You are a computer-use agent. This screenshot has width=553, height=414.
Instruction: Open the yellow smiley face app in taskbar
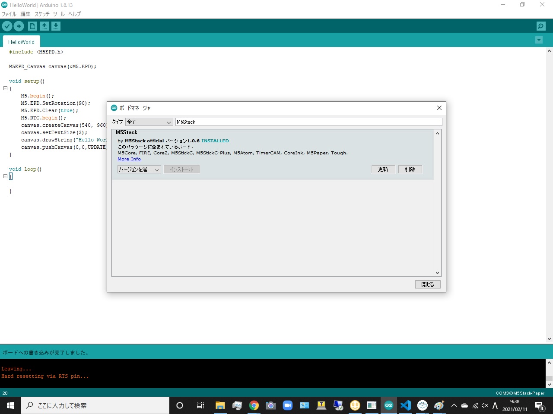point(355,405)
